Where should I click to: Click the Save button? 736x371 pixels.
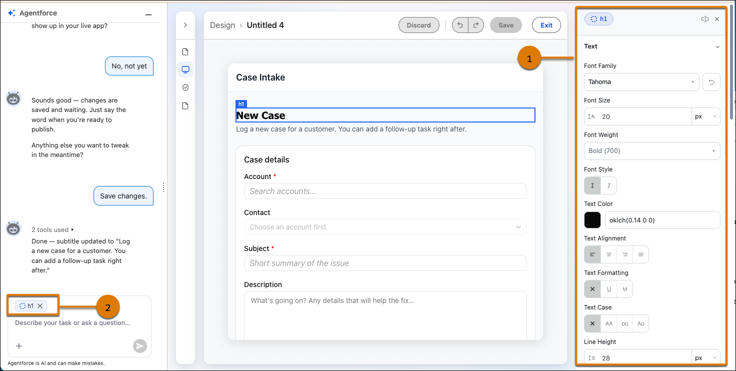click(506, 25)
